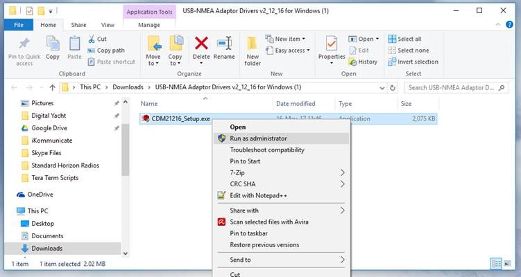The height and width of the screenshot is (277, 521).
Task: Click the Up arrow navigation button
Action: (x=52, y=88)
